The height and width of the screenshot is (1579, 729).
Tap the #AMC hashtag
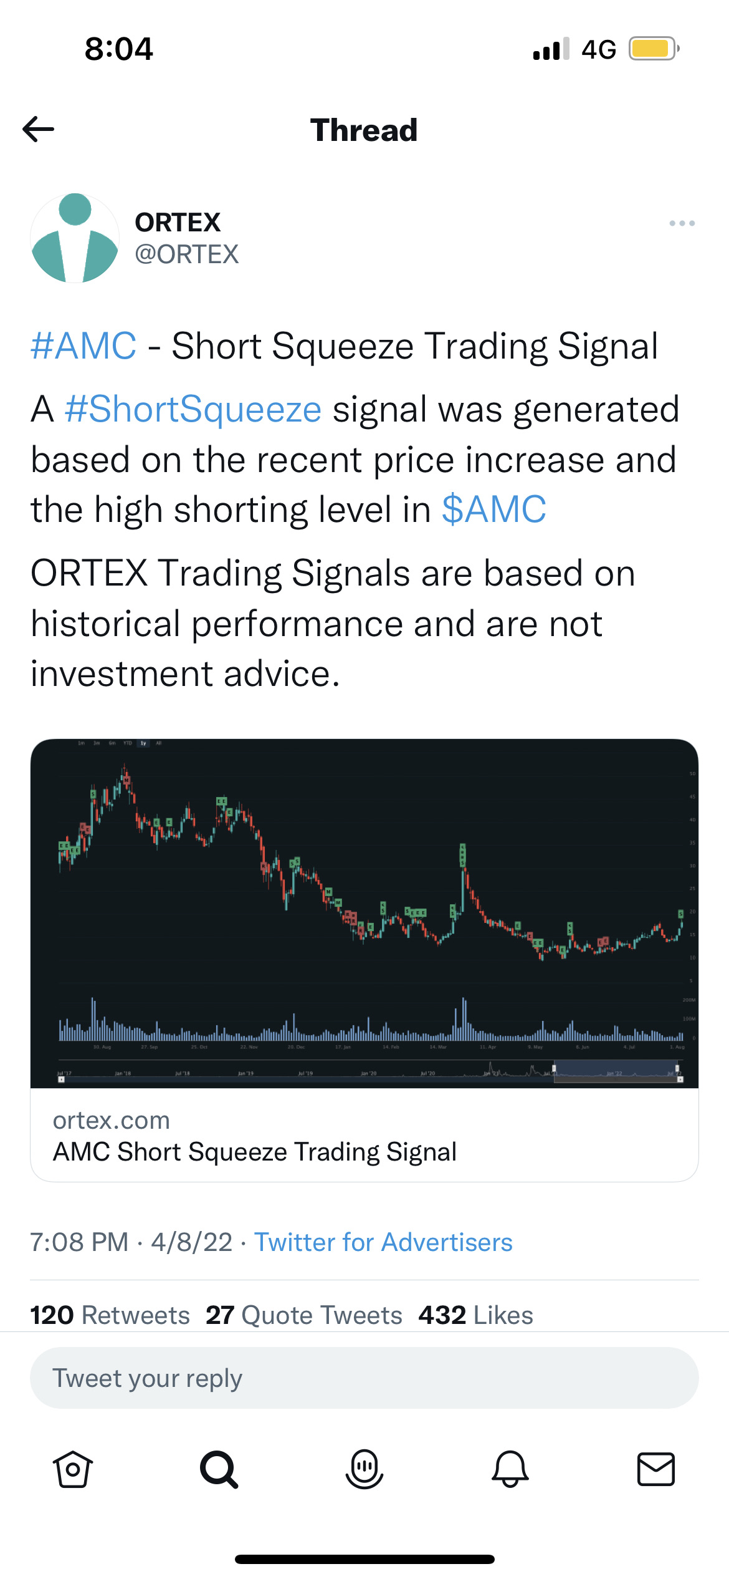click(x=83, y=346)
